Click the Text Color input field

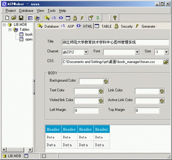[86, 91]
